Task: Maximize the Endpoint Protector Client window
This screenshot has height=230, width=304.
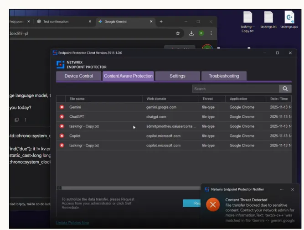Action: 278,53
